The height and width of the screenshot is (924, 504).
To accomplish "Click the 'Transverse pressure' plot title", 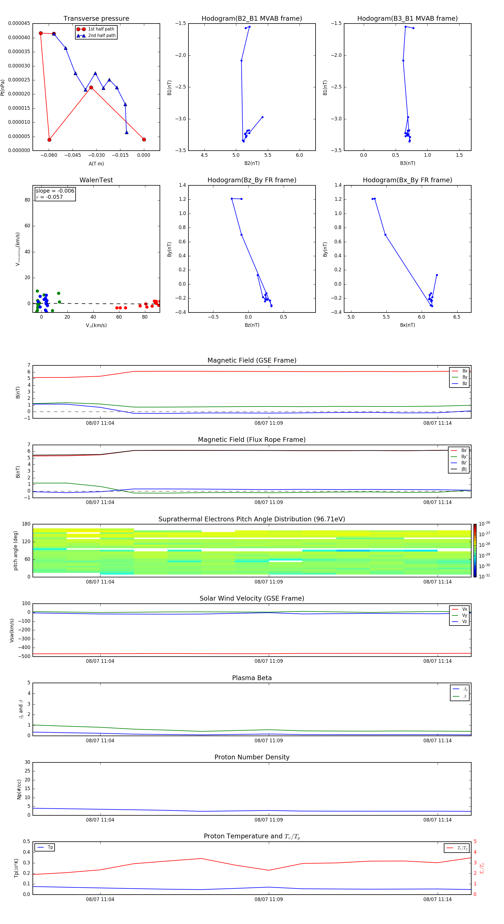I will tap(96, 18).
